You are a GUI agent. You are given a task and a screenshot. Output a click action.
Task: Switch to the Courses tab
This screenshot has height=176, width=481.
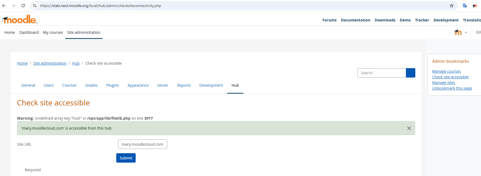69,85
